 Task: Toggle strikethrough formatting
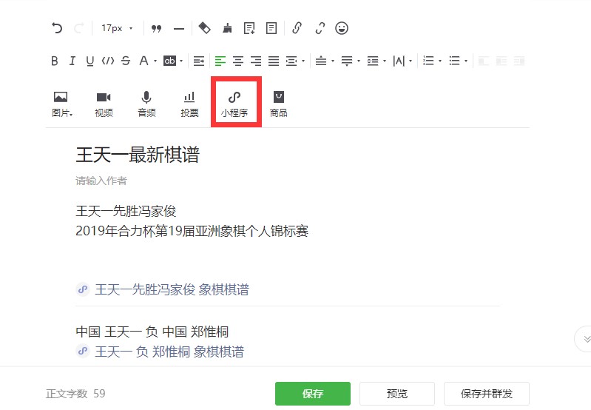point(126,61)
